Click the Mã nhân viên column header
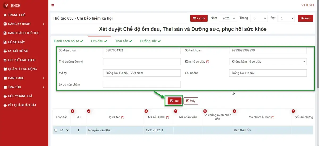This screenshot has width=319, height=146. coord(188,117)
